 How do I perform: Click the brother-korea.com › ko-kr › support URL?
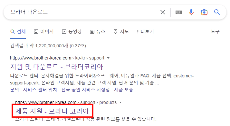coord(57,58)
